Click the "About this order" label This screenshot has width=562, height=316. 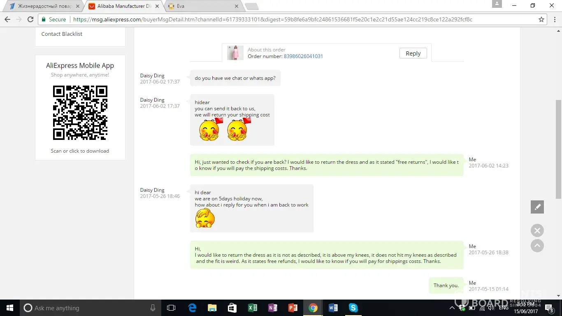[267, 50]
